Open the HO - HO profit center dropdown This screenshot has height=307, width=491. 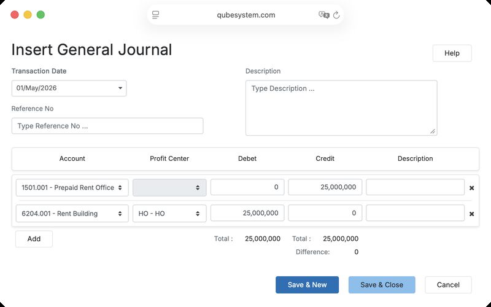pos(169,213)
